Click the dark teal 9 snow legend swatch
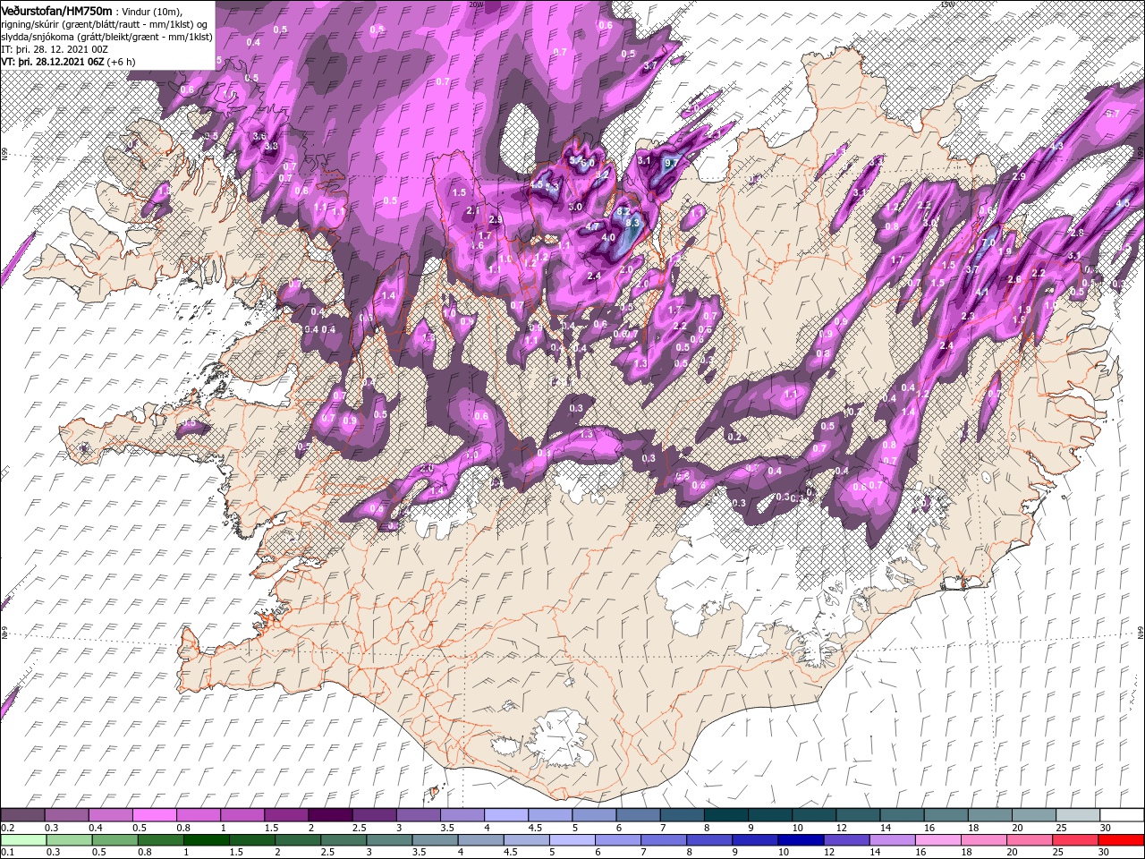1145x859 pixels. (770, 815)
